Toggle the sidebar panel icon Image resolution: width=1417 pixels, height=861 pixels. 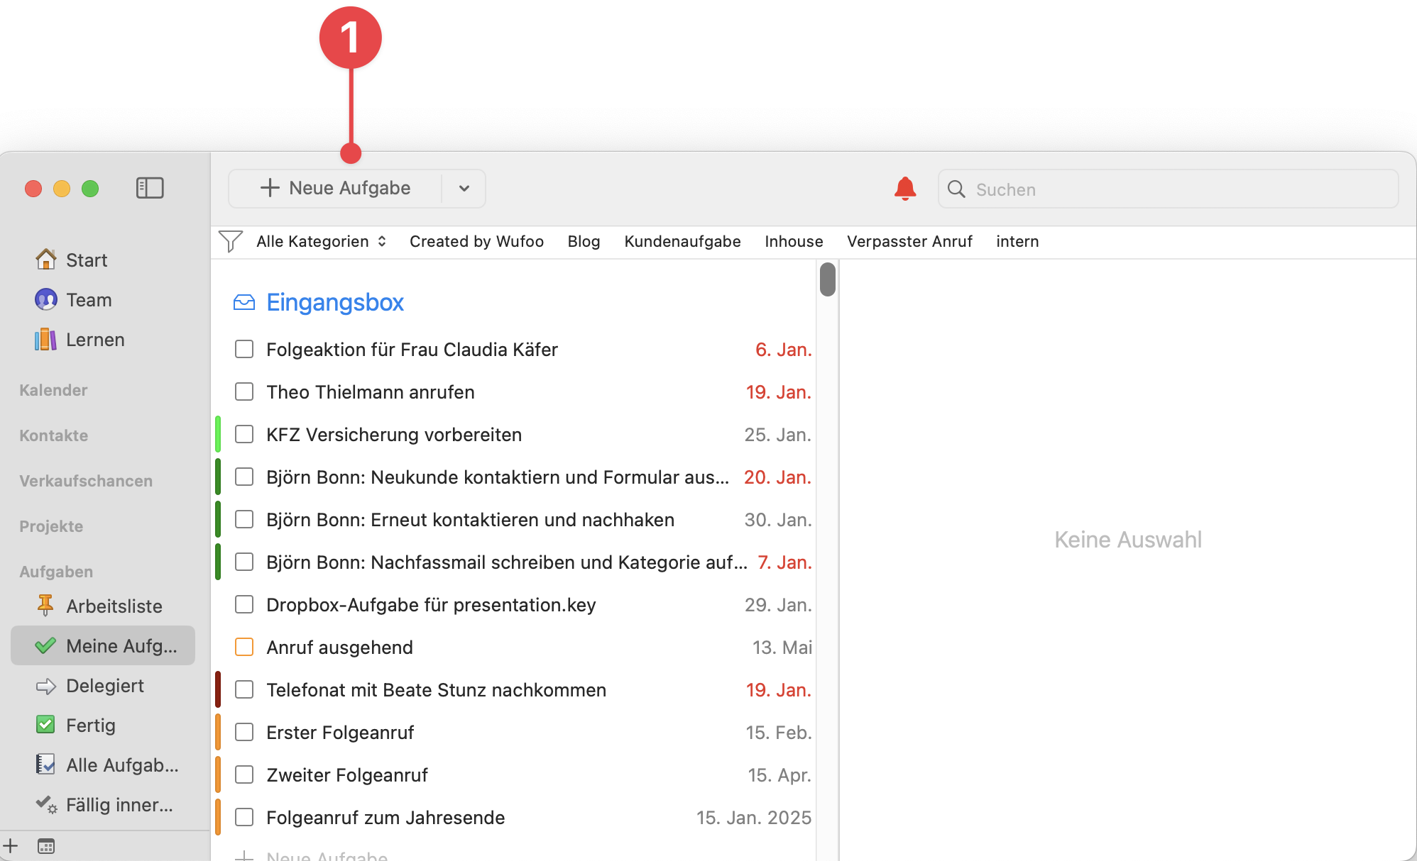[x=150, y=188]
